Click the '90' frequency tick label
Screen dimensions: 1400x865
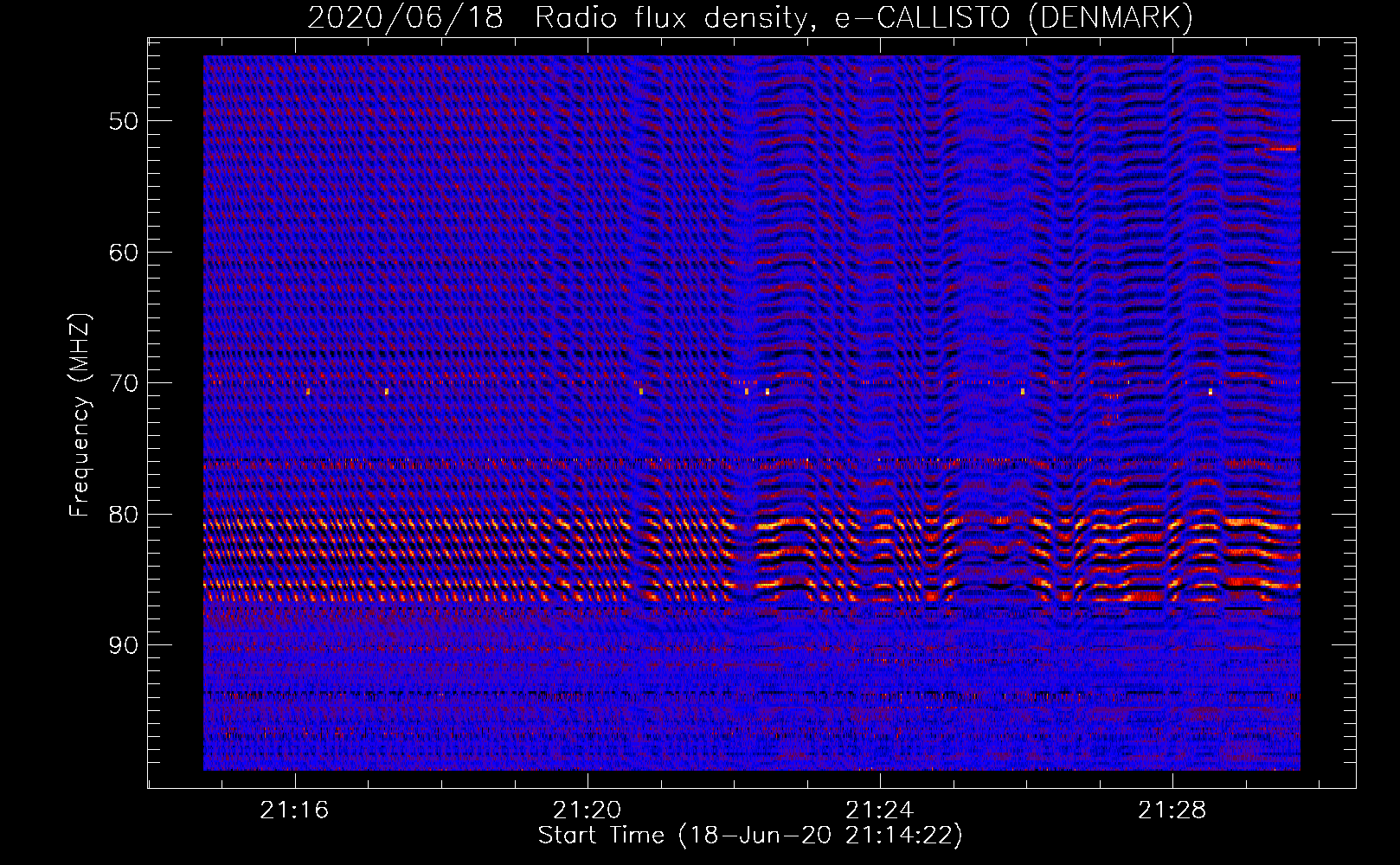click(124, 645)
